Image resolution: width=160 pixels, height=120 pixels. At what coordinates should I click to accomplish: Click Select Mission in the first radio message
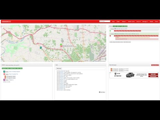pos(121,69)
